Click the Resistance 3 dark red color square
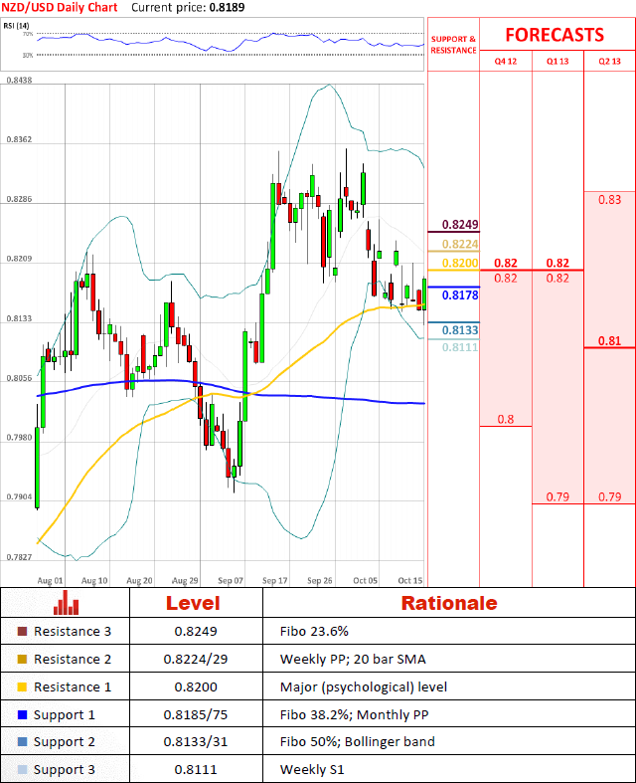The image size is (636, 783). 23,631
